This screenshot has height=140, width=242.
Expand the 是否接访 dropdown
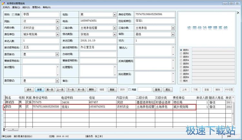(57, 54)
